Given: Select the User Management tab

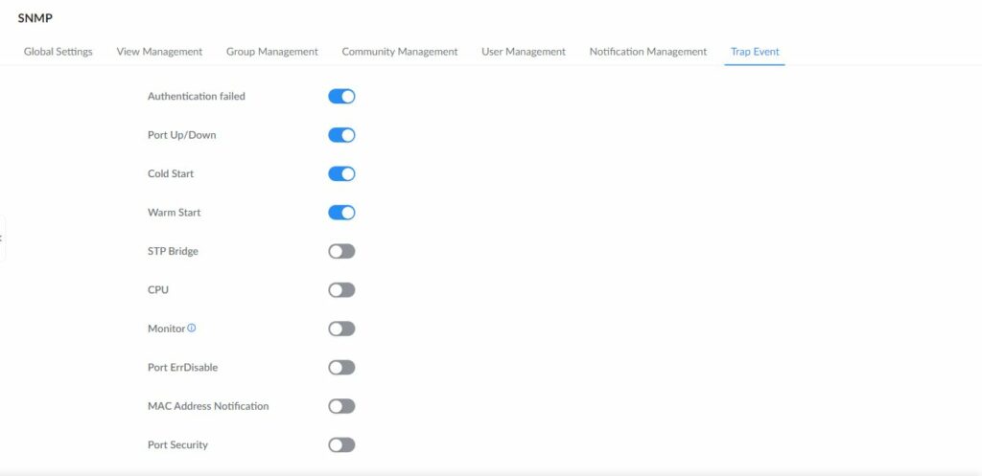Looking at the screenshot, I should (x=524, y=52).
